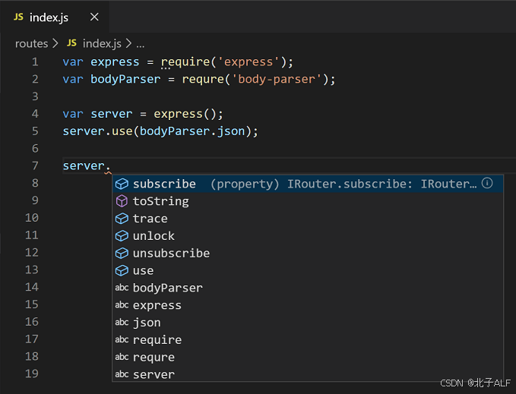Select the misspelled requre suggestion
Viewport: 516px width, 394px height.
click(308, 358)
